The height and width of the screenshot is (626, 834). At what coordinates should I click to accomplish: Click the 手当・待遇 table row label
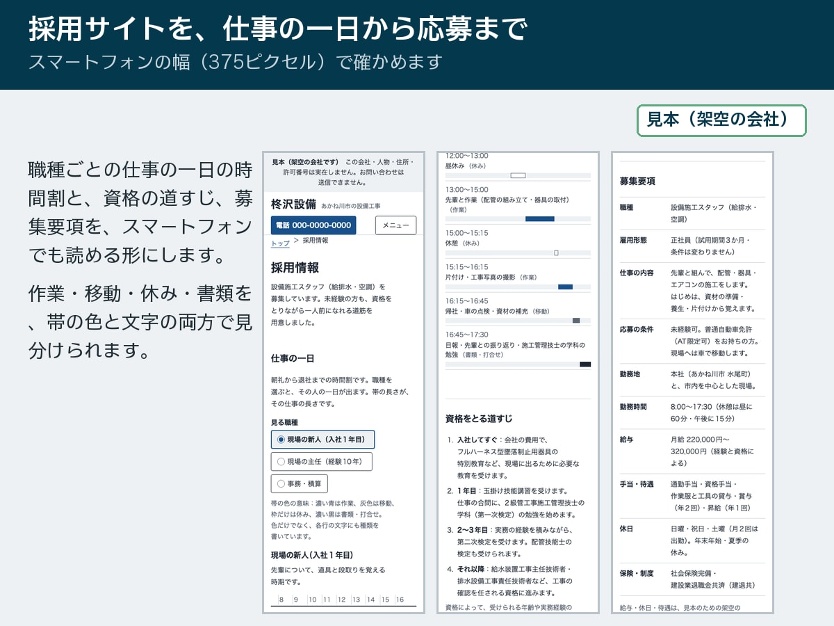coord(637,484)
